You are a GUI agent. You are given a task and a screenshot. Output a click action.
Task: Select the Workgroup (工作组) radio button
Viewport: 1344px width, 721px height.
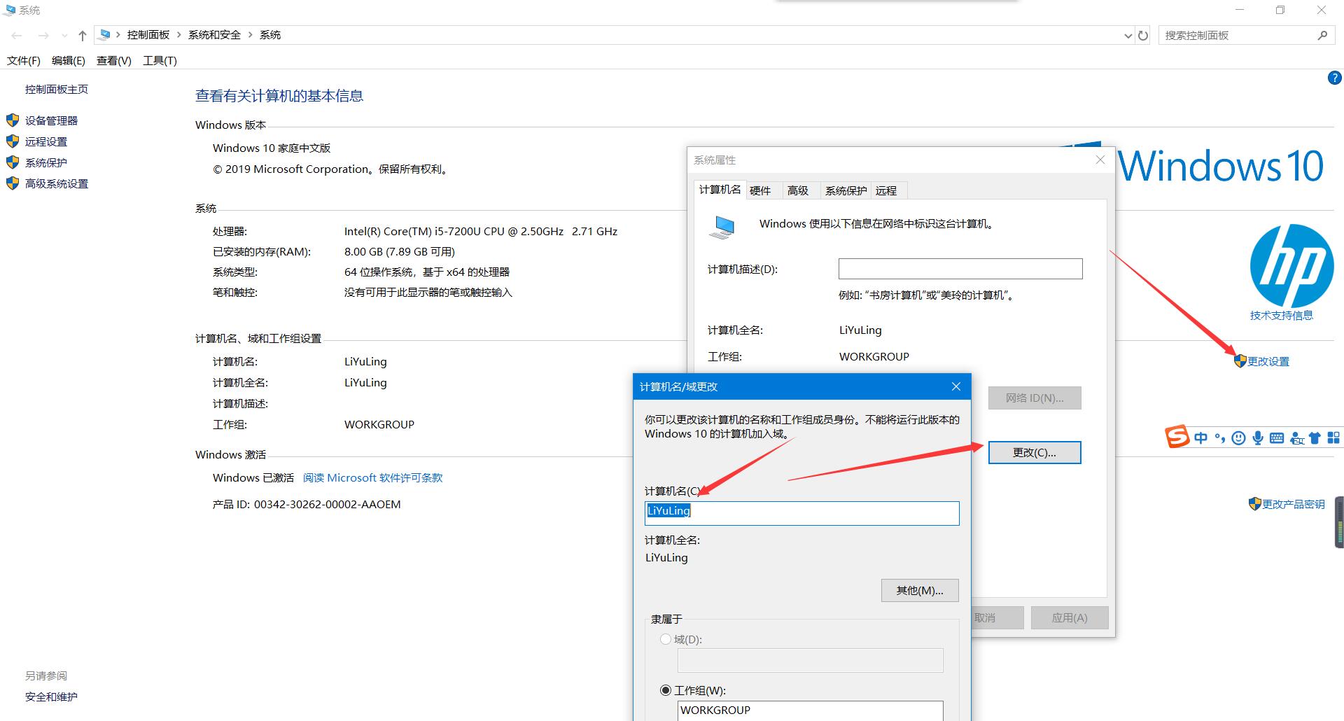click(666, 690)
